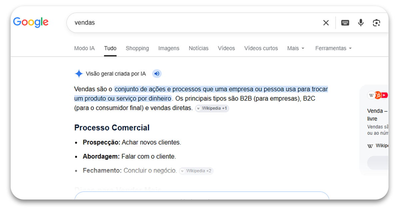Screen dimensions: 400x210
Task: Click the HubSpot source icon in side card
Action: (378, 95)
